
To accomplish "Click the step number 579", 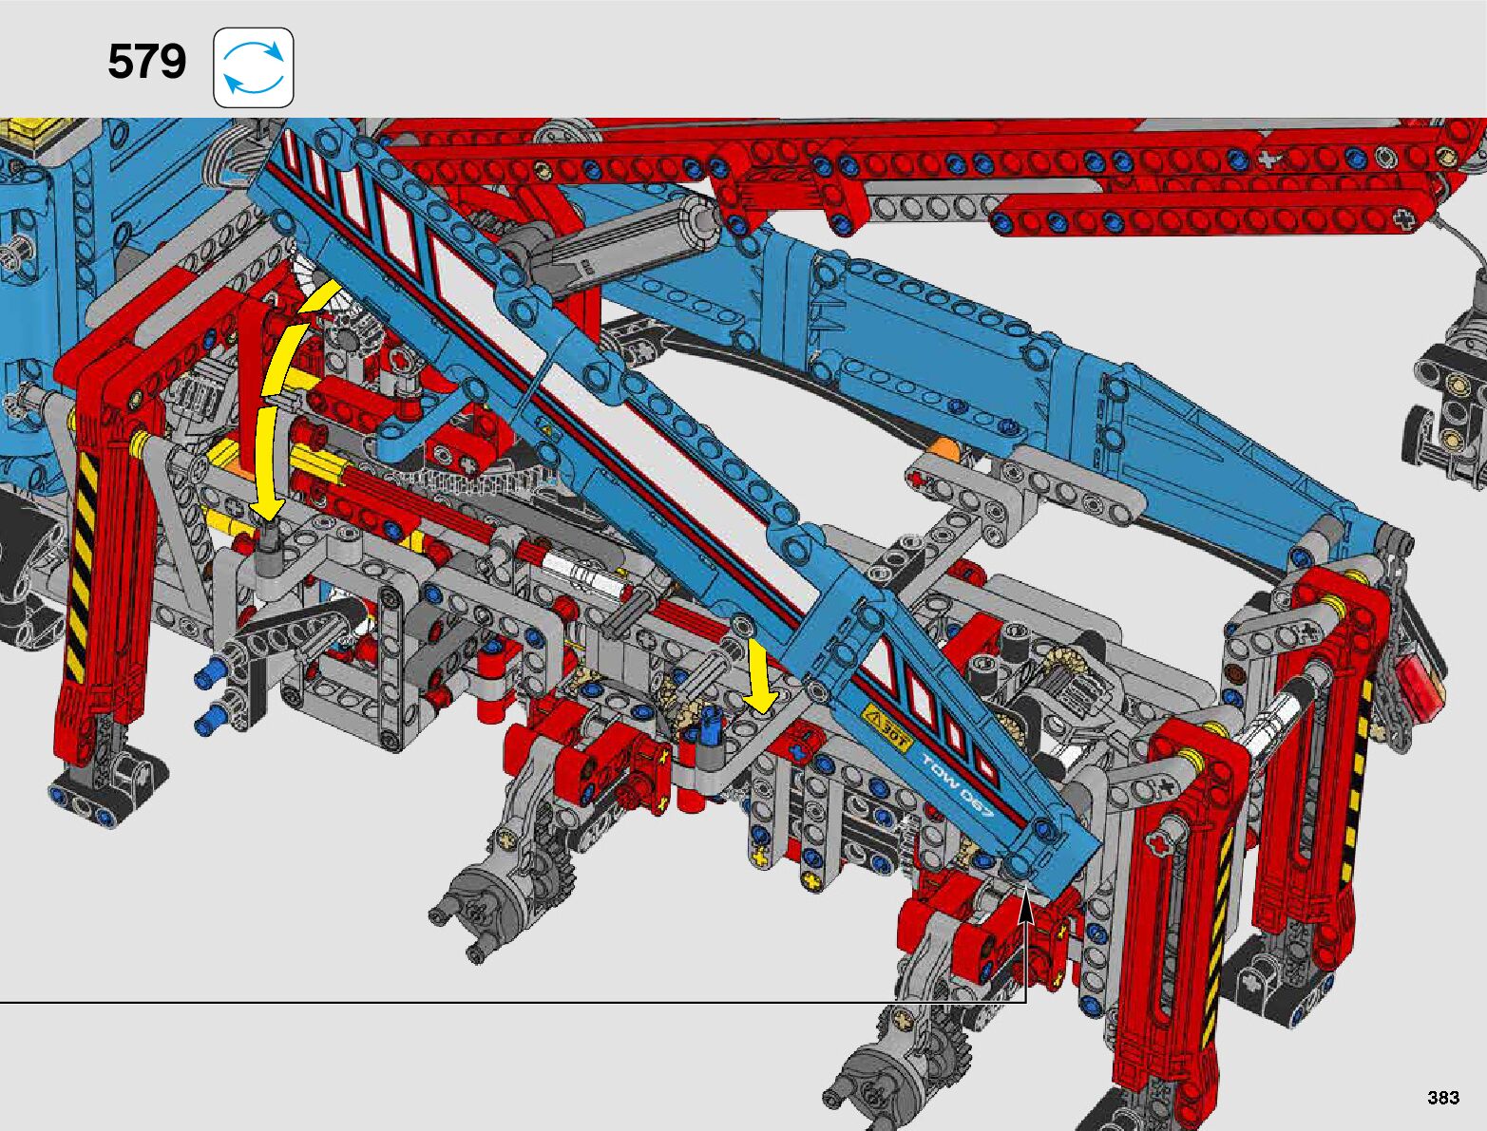I will [146, 63].
